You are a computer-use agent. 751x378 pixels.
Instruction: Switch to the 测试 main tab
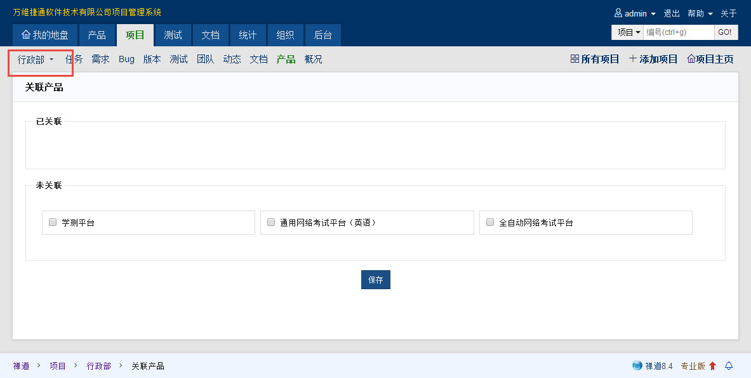click(173, 35)
